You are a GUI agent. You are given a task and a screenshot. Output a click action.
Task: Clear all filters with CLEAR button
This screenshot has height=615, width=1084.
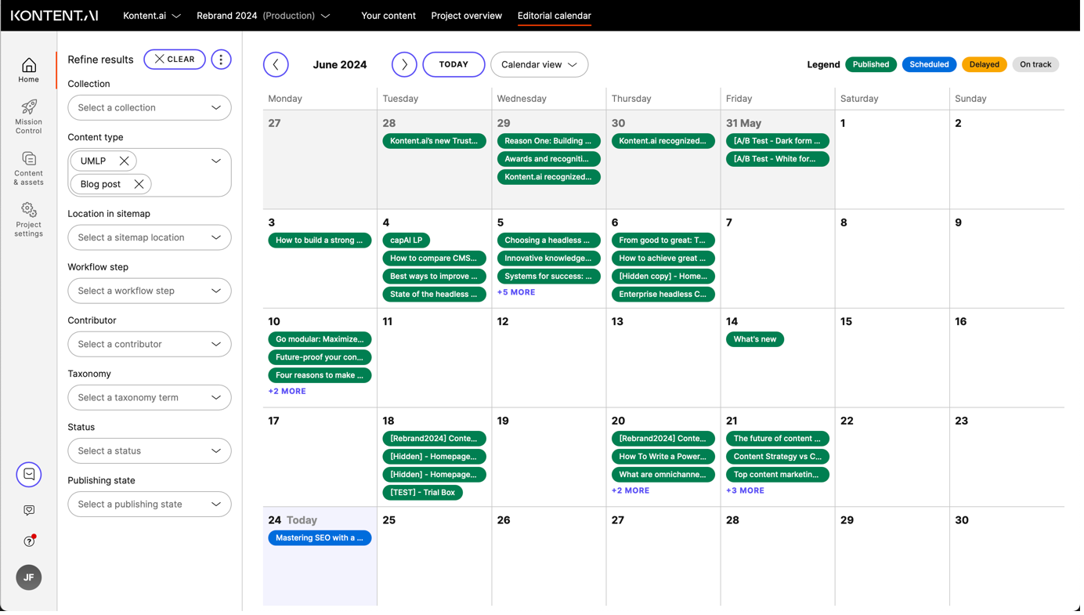pos(175,60)
